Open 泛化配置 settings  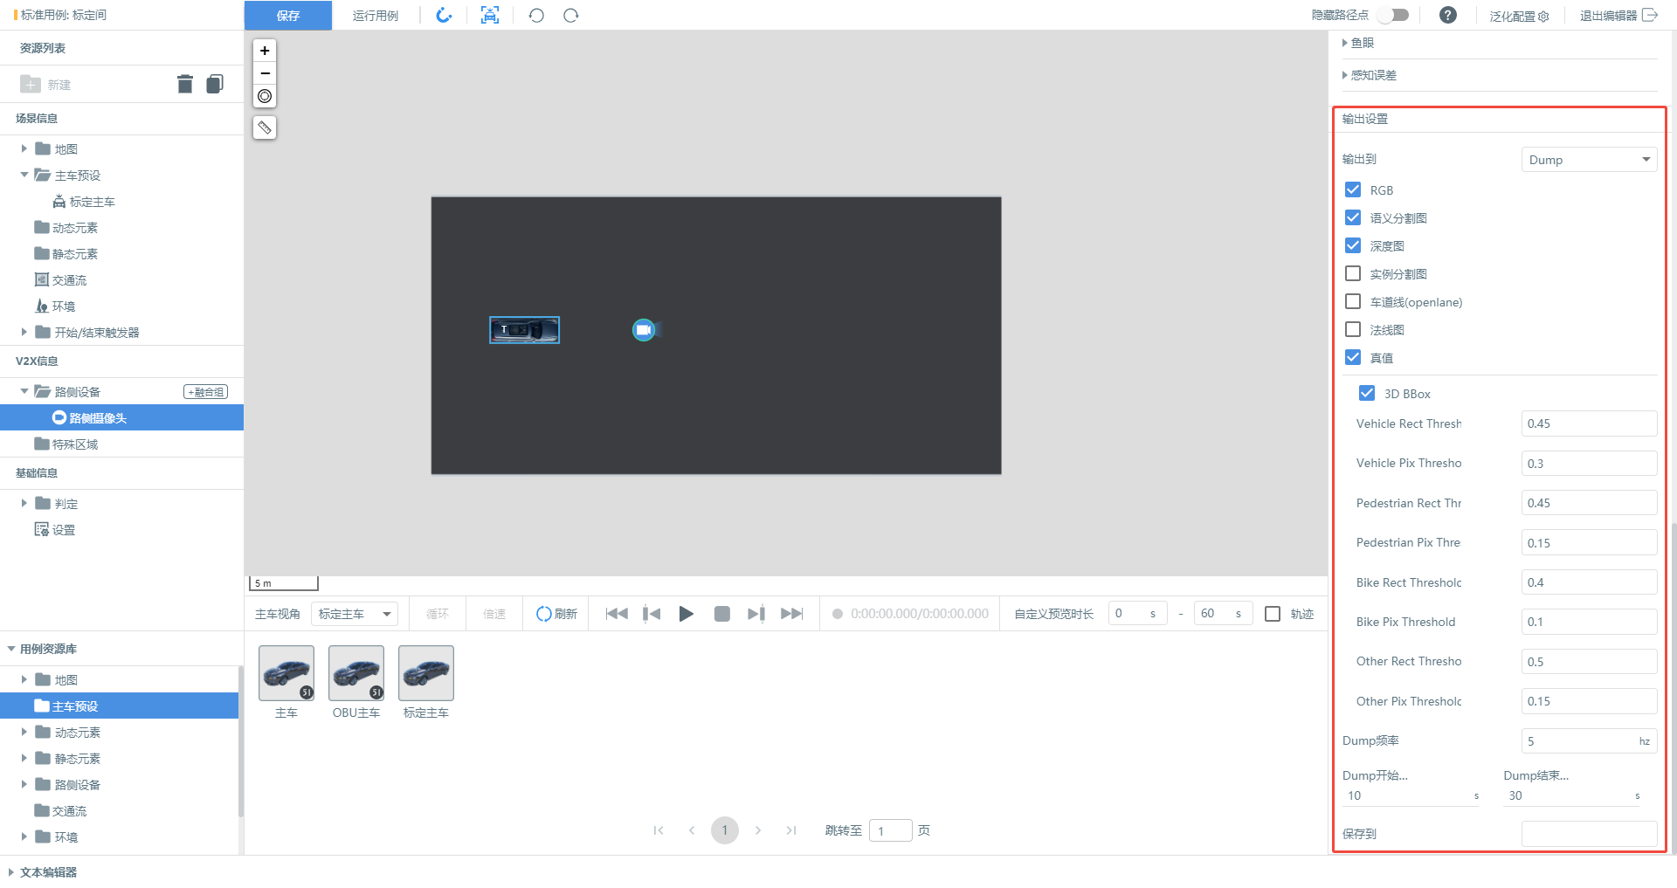[1519, 16]
